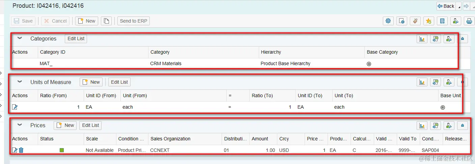Image resolution: width=475 pixels, height=164 pixels.
Task: Click Edit List in Categories
Action: coord(76,38)
